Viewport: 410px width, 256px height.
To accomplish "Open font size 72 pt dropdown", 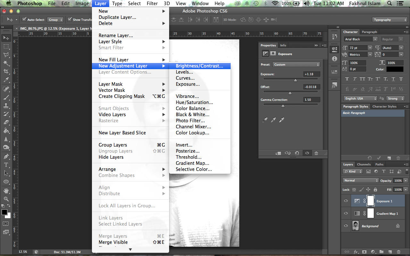I will pos(370,48).
